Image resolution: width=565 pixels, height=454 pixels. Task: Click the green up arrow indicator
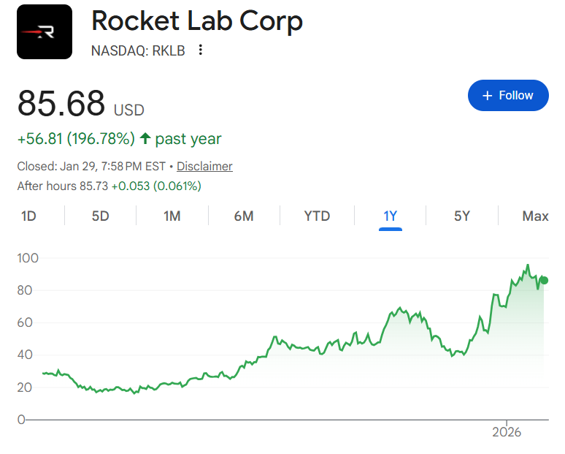(145, 138)
